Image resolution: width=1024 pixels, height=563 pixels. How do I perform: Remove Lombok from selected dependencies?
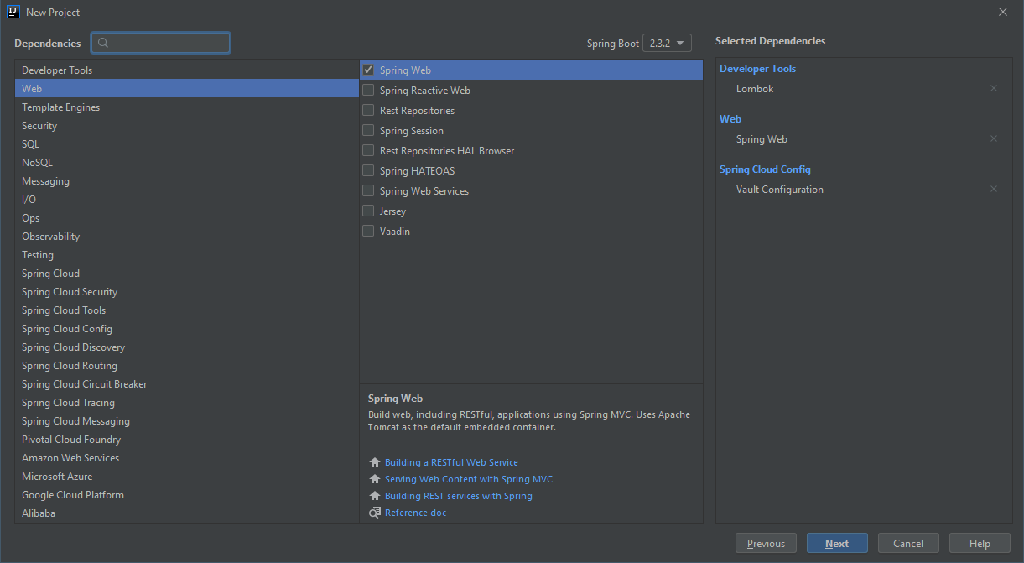(994, 88)
